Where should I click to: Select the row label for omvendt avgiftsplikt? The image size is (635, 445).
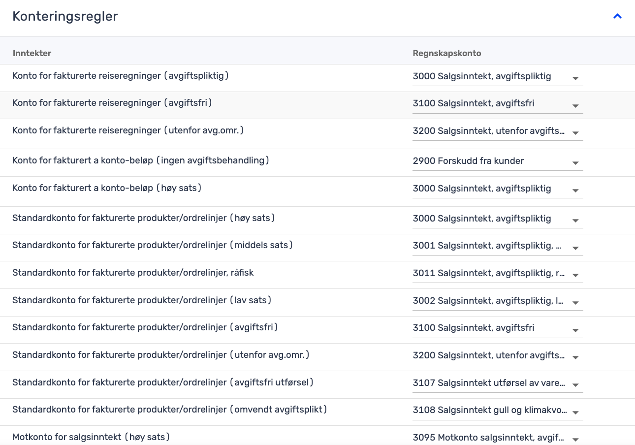click(170, 410)
